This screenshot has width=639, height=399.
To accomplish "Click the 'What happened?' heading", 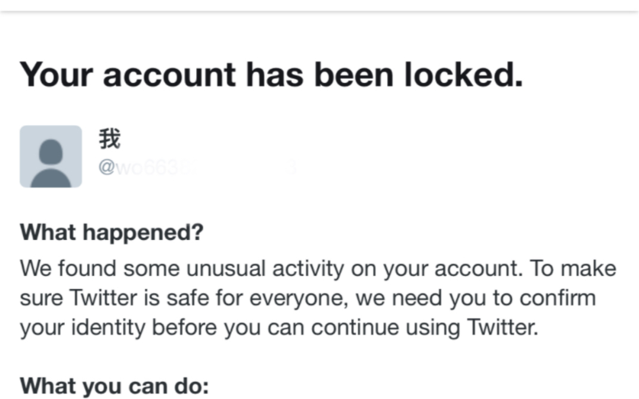I will coord(111,232).
